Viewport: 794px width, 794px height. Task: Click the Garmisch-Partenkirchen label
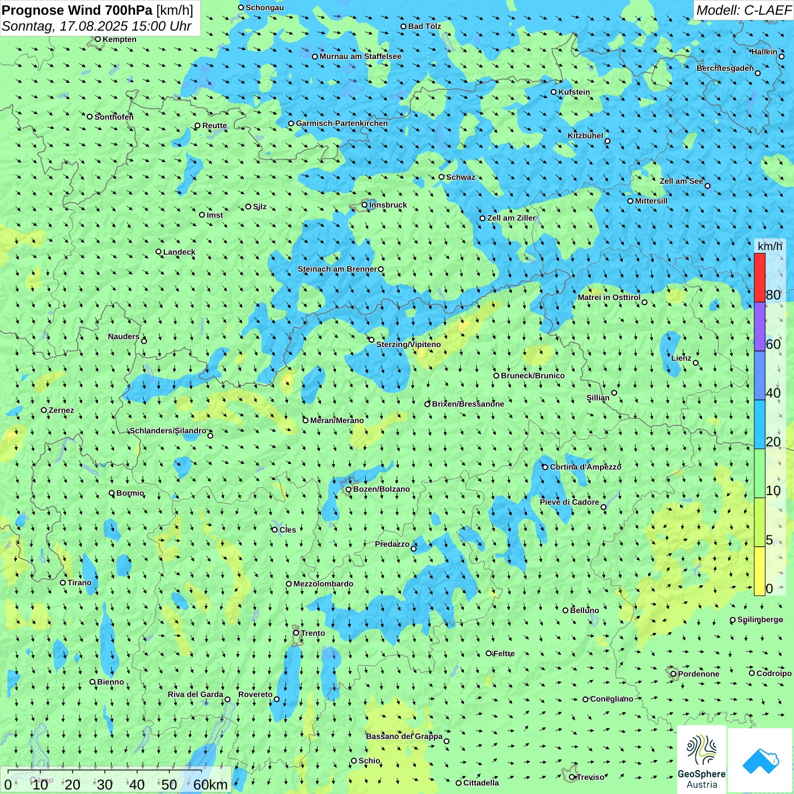(342, 123)
